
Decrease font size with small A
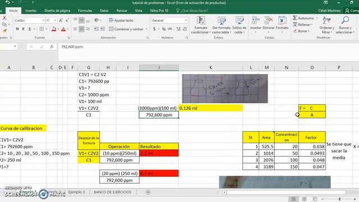(x=67, y=20)
